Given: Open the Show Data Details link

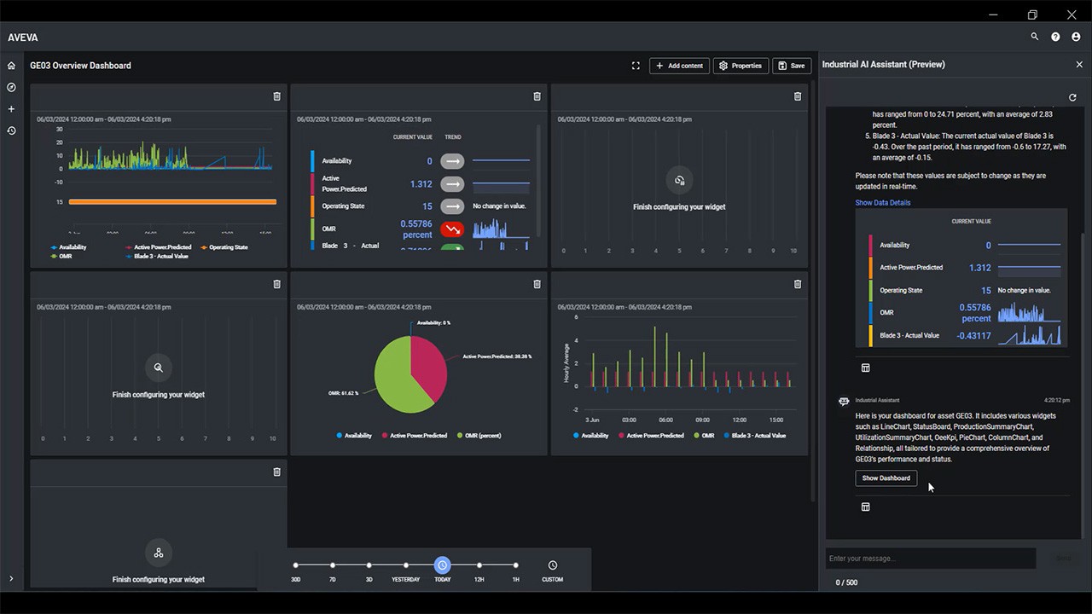Looking at the screenshot, I should click(882, 203).
